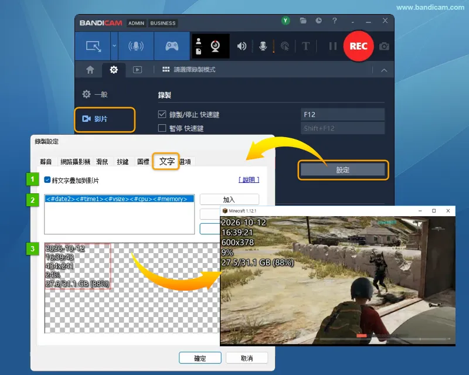Toggle the mouse cursor effects icon
469x375 pixels.
(x=284, y=46)
